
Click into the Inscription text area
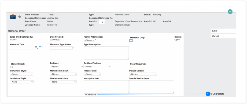click(106, 87)
